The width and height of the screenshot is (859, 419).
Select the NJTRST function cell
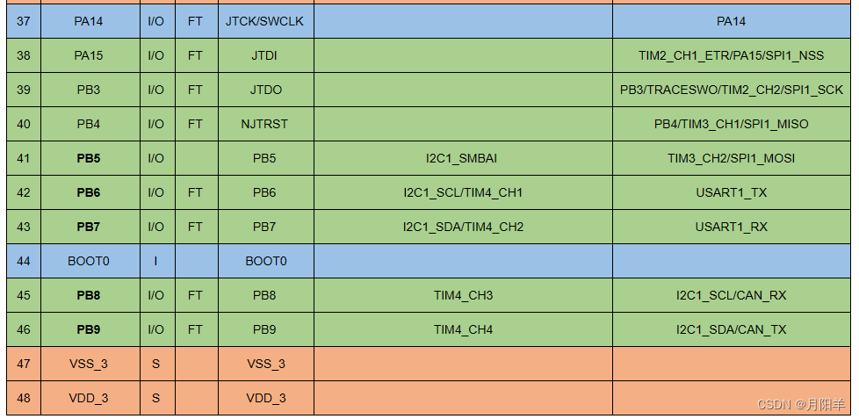pyautogui.click(x=264, y=124)
